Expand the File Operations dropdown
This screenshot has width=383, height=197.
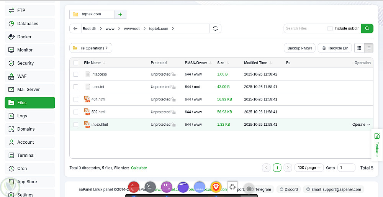[x=91, y=48]
